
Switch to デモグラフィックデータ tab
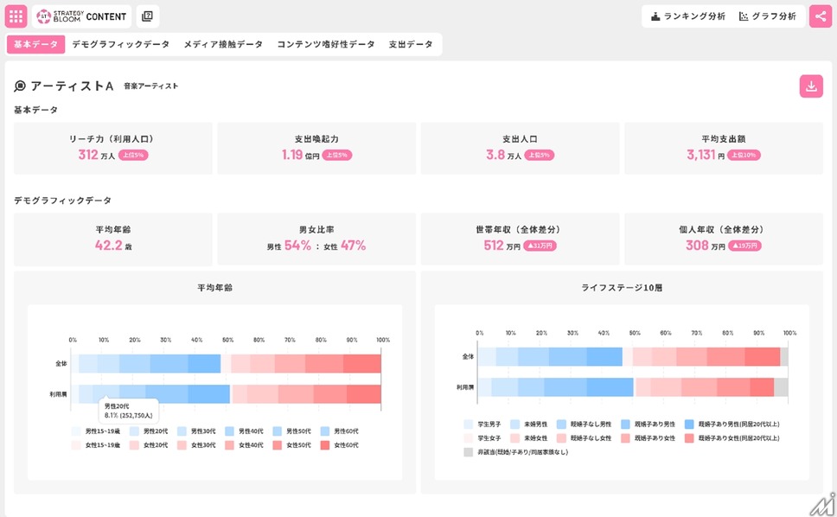(121, 44)
